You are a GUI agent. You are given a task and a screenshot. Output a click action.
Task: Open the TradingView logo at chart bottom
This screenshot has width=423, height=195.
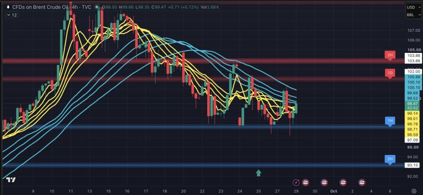(x=11, y=180)
